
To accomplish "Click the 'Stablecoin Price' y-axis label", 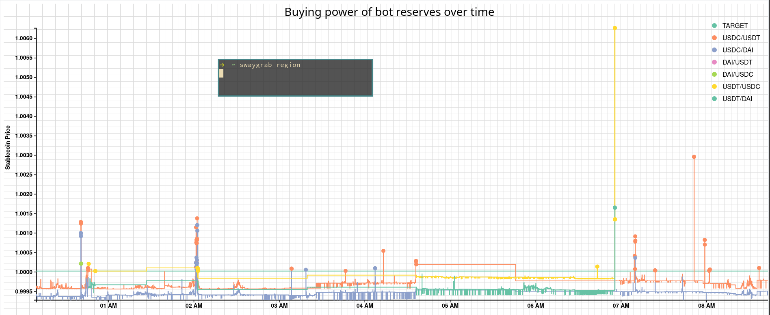I will pyautogui.click(x=8, y=148).
